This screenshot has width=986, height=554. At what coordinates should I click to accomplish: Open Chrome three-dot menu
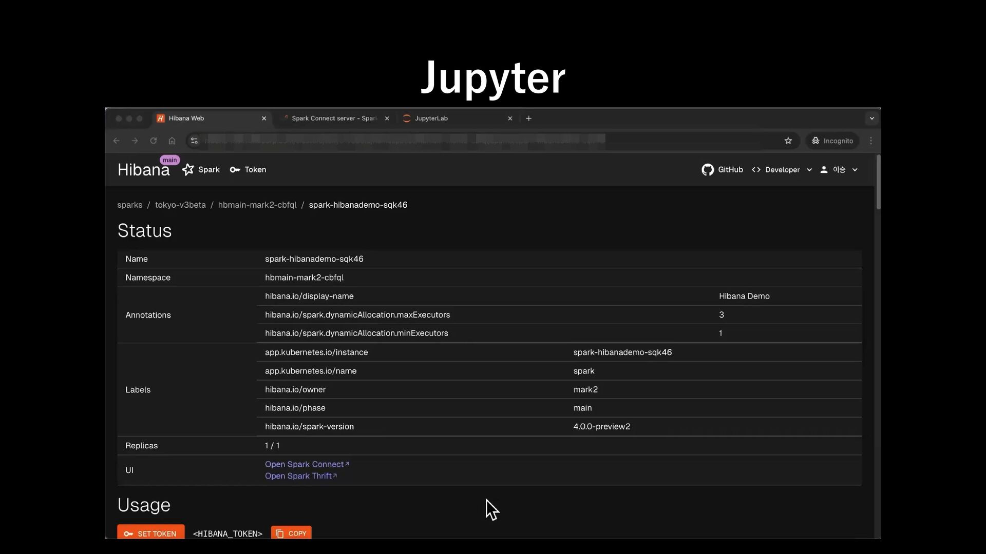[x=871, y=141]
